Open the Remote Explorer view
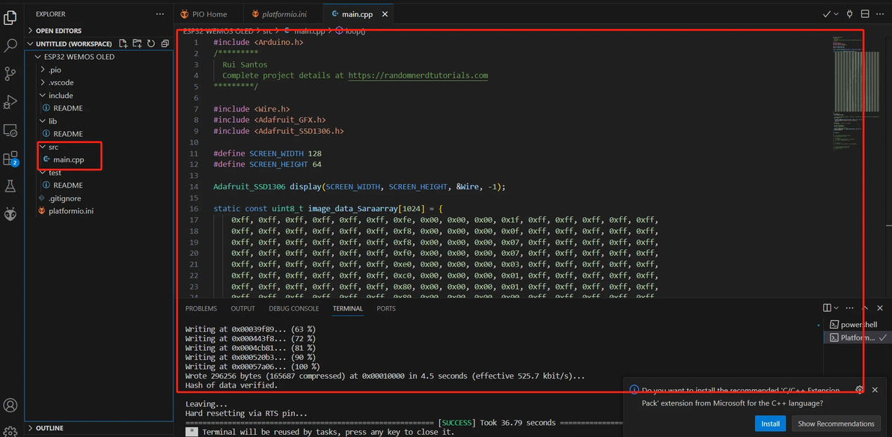Image resolution: width=892 pixels, height=437 pixels. pos(10,130)
